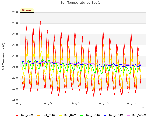Screen dimensions: 161x120
Task: Click the green TC1_16Cm legend swatch
Action: coord(82,115)
